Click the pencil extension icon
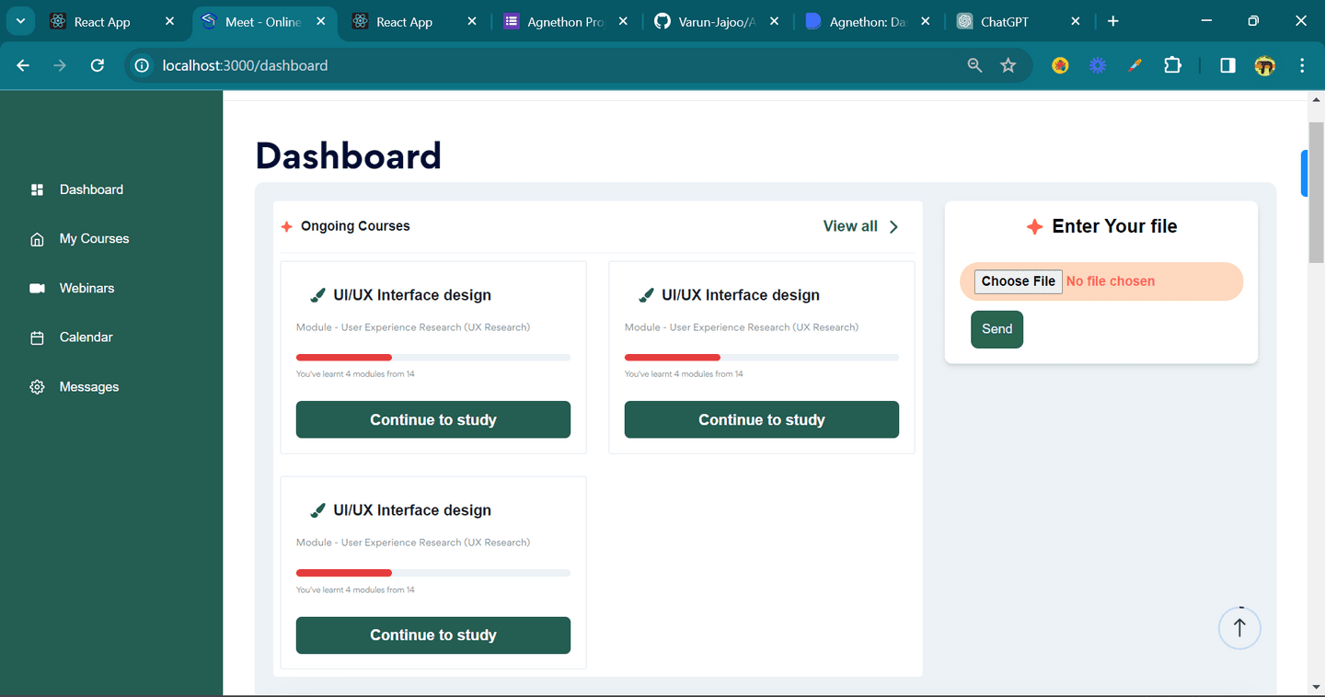This screenshot has width=1325, height=697. [x=1135, y=65]
